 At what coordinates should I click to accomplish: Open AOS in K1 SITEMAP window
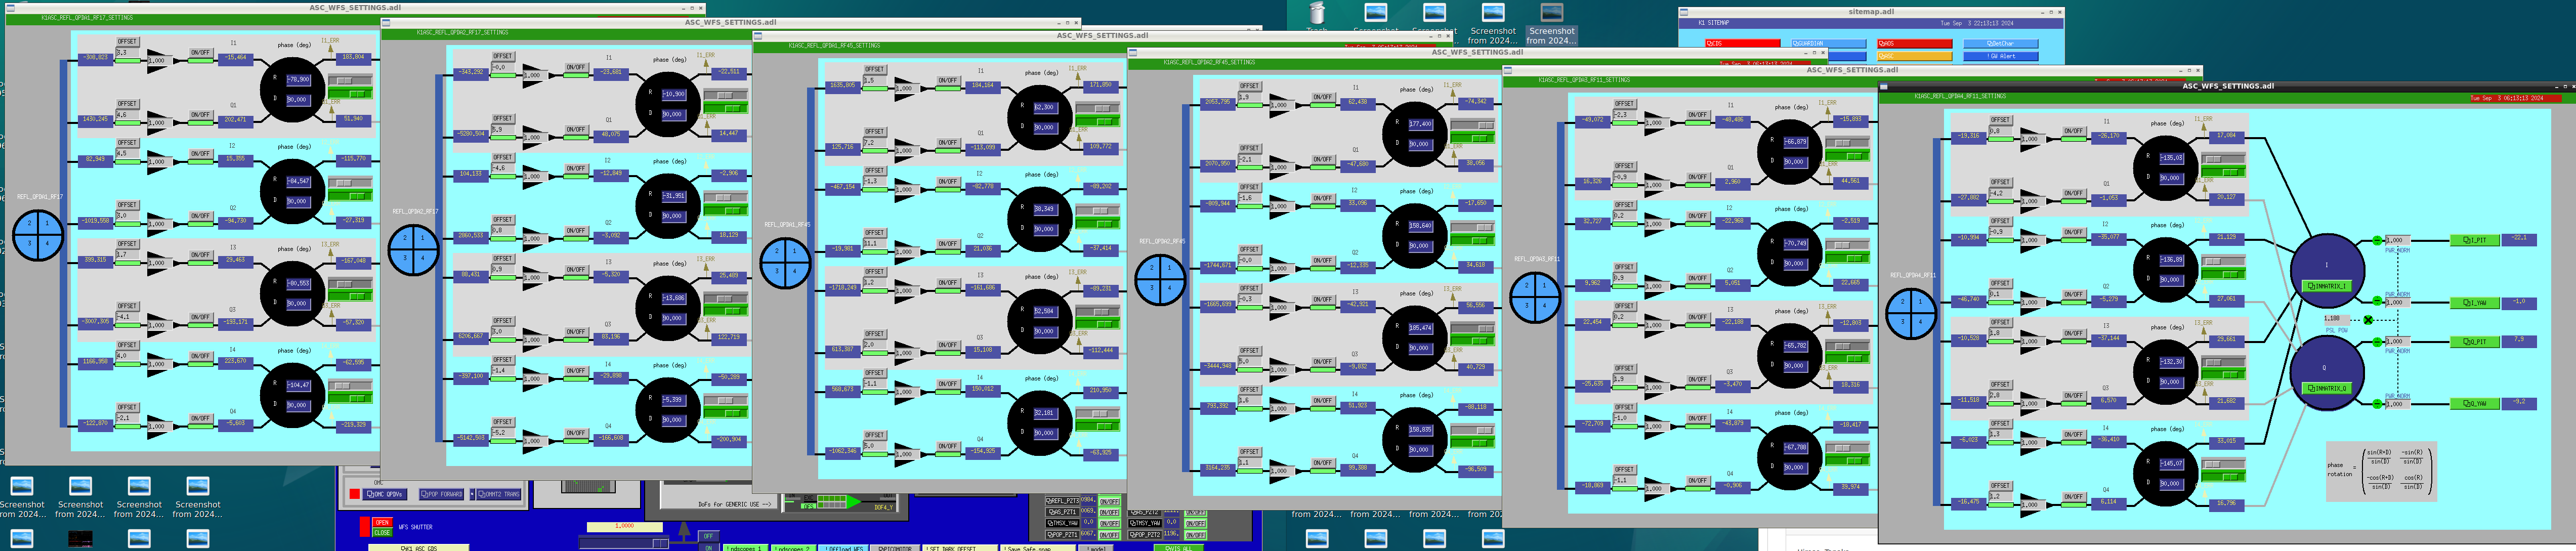[1915, 44]
